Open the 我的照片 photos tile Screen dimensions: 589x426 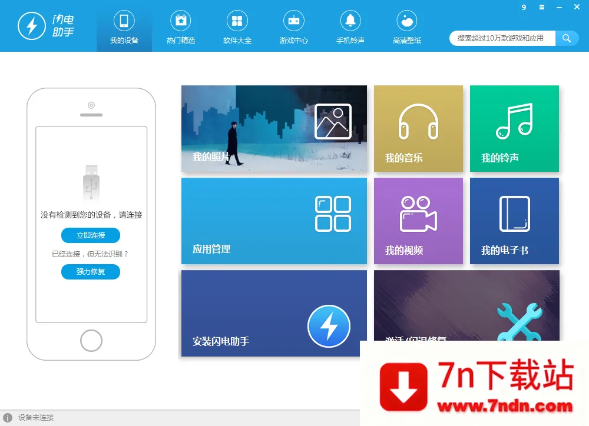coord(274,128)
